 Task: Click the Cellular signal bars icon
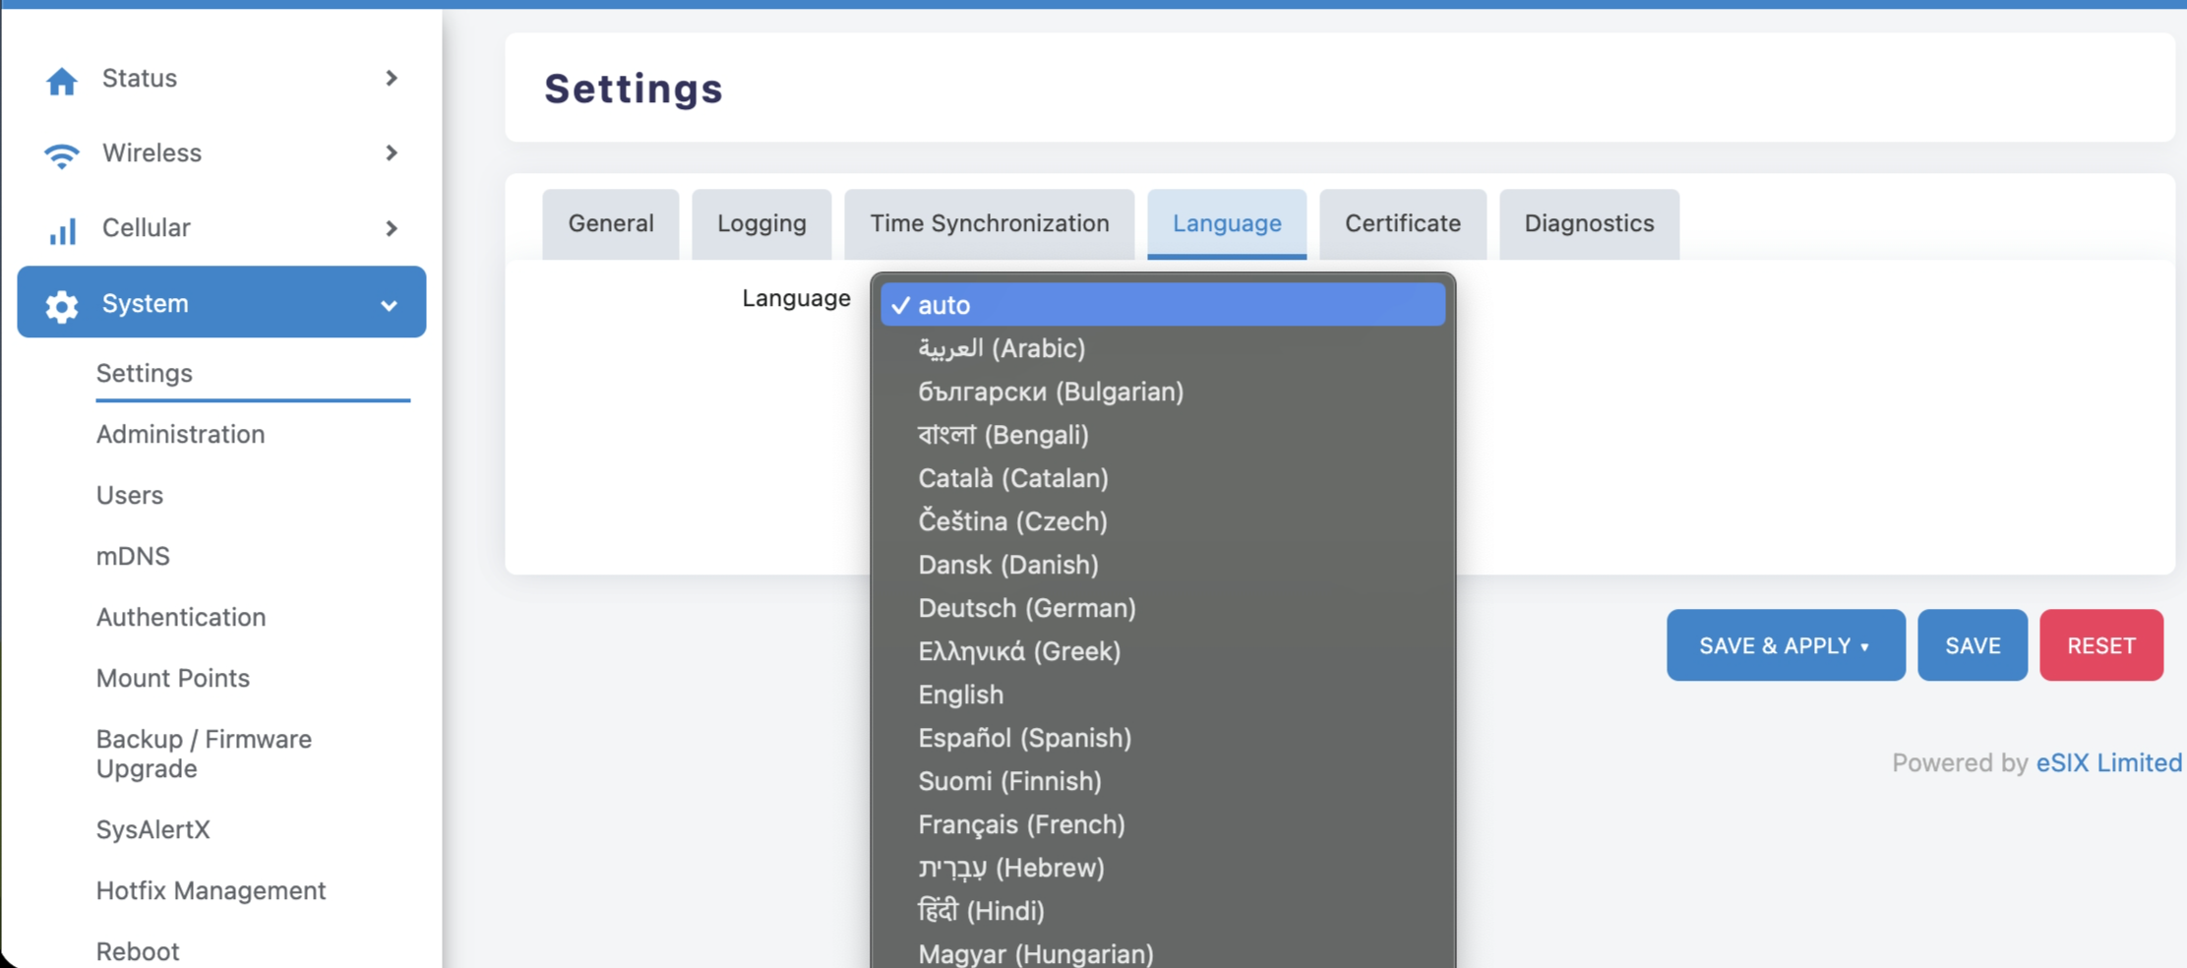click(61, 230)
